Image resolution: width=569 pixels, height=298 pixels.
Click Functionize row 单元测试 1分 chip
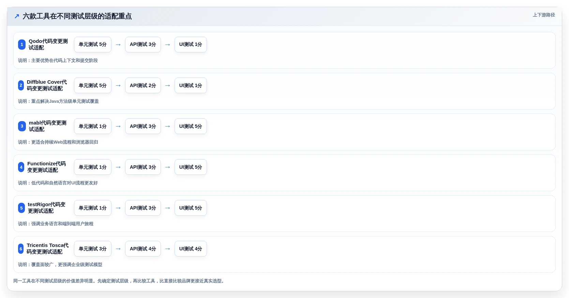(93, 167)
